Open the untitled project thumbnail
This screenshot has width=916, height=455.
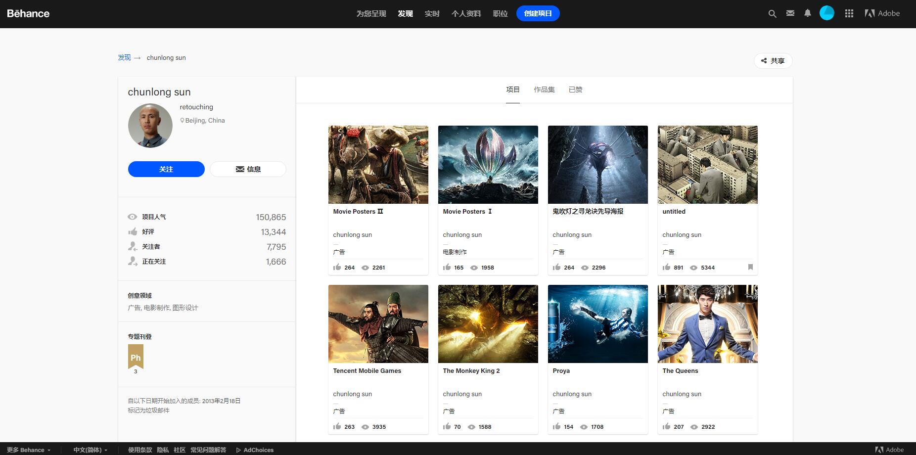coord(708,165)
